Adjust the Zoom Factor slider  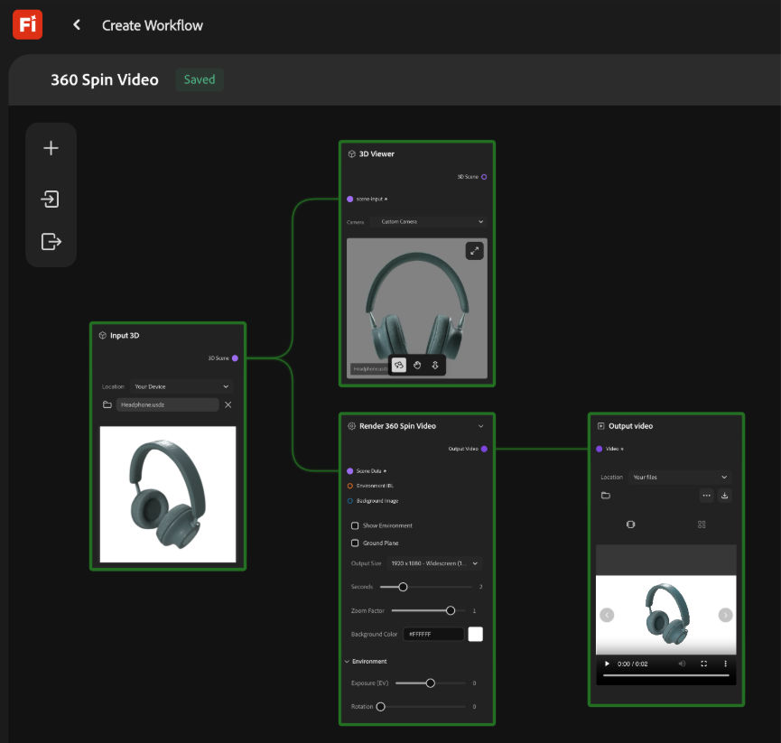click(x=428, y=610)
